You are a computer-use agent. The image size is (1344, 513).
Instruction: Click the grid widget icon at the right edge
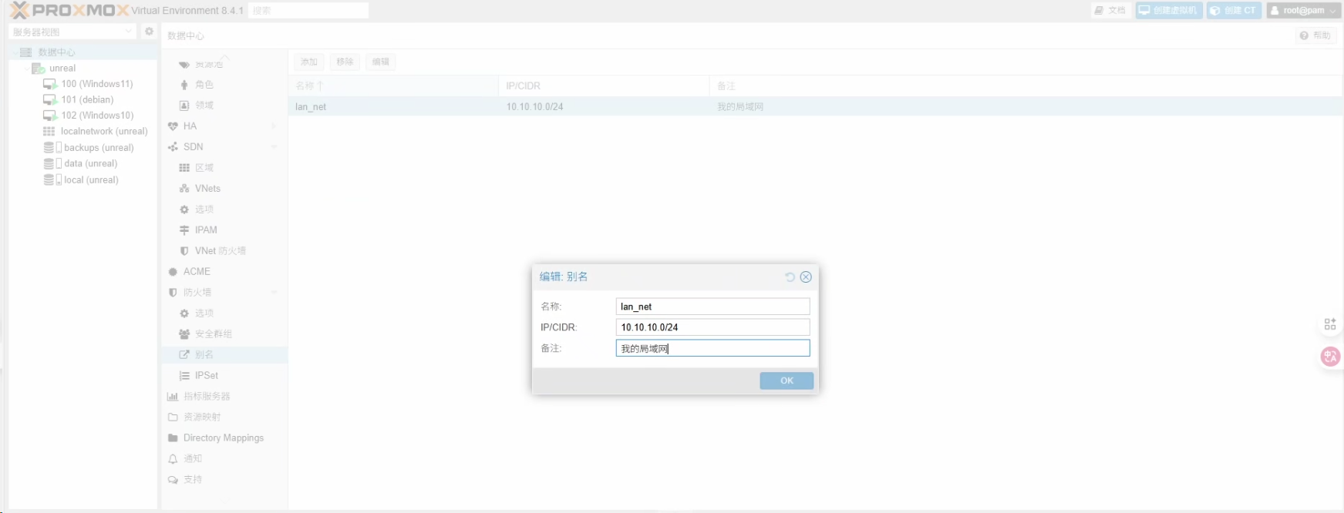coord(1330,324)
